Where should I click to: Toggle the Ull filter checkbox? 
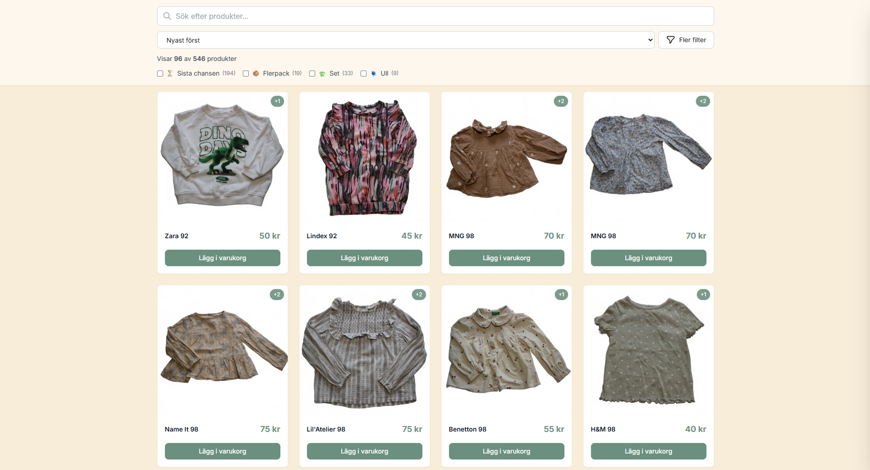pos(363,73)
